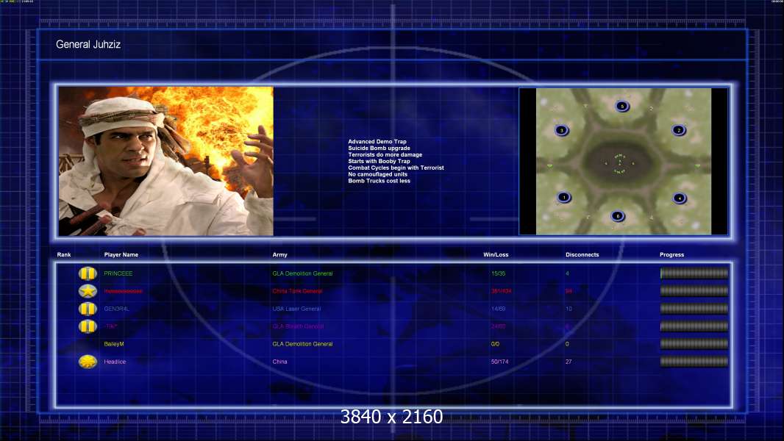Click the Disconnects column header
784x441 pixels.
click(582, 255)
